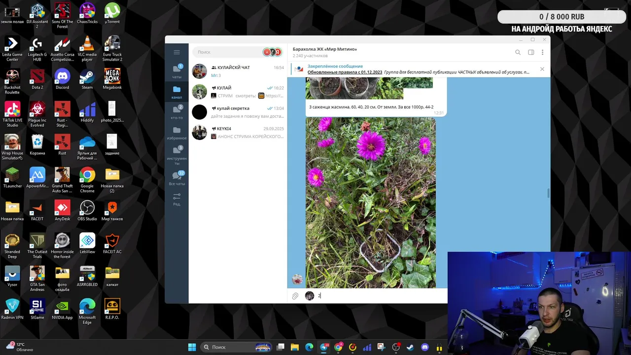This screenshot has height=355, width=631.
Task: Open the pinned «Закреплённое сообщение» bar
Action: coord(412,69)
